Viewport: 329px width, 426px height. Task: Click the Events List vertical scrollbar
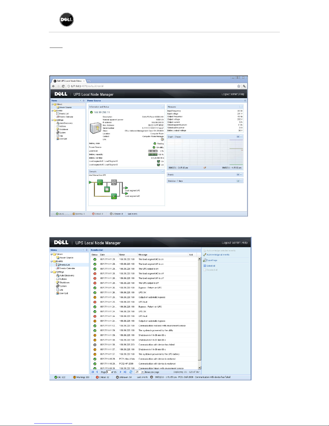199,313
